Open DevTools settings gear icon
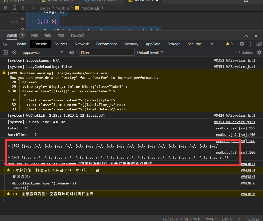 coord(242,44)
